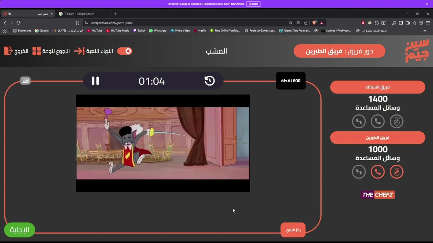
Task: Share this page via the share icon
Action: pos(306,23)
